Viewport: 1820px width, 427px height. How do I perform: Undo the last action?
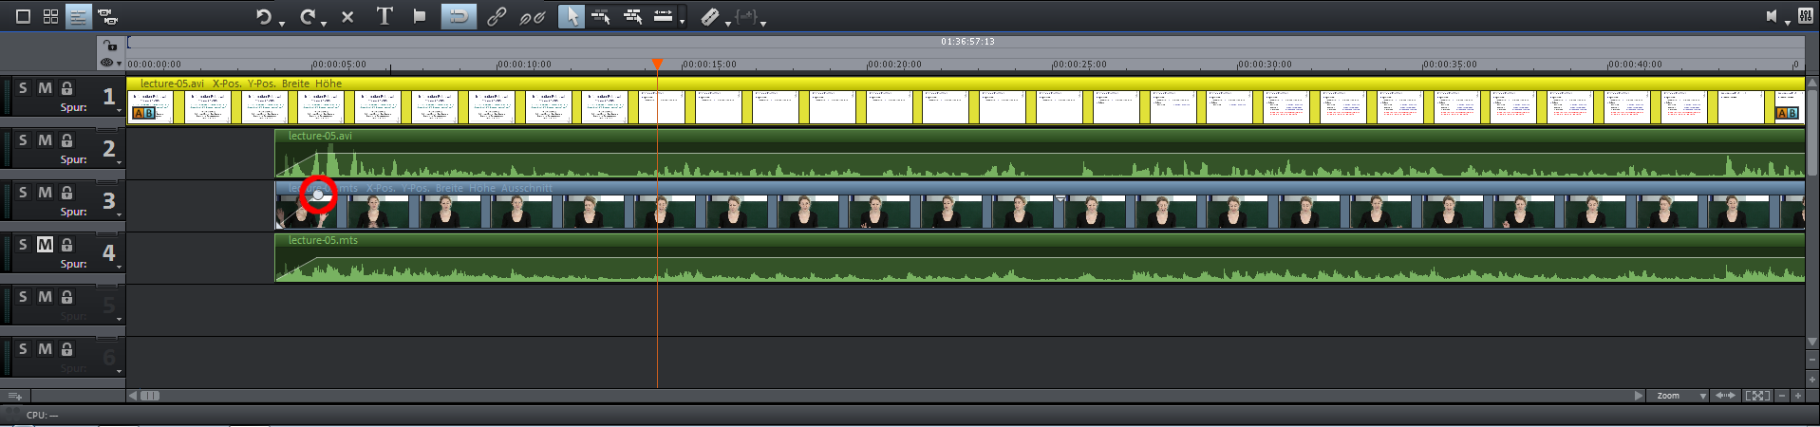pos(263,16)
